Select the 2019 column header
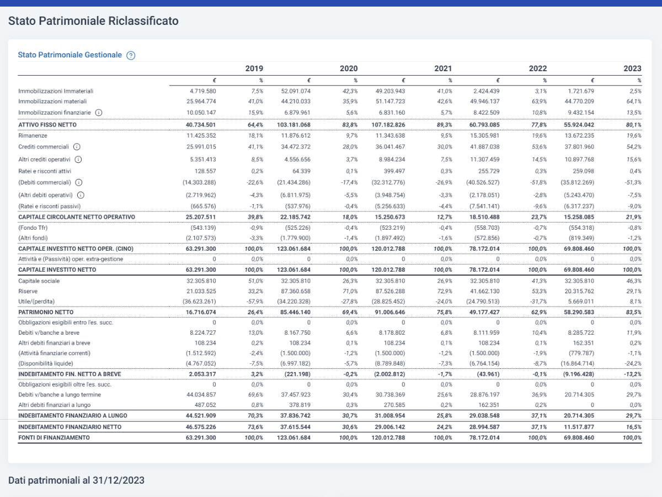This screenshot has width=662, height=497. coord(254,68)
